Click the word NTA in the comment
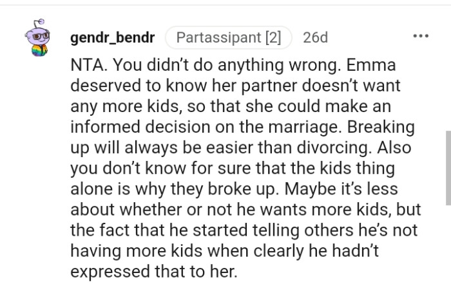The height and width of the screenshot is (293, 451). click(x=88, y=65)
